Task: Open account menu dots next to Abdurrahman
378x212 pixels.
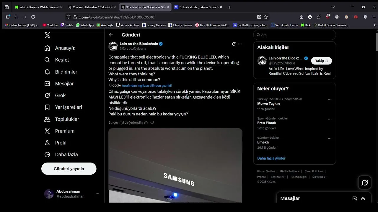Action: [x=97, y=194]
